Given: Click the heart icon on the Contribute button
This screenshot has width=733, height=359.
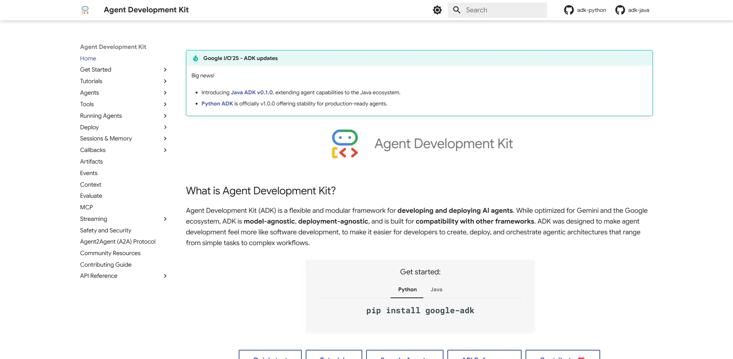Looking at the screenshot, I should click(582, 357).
